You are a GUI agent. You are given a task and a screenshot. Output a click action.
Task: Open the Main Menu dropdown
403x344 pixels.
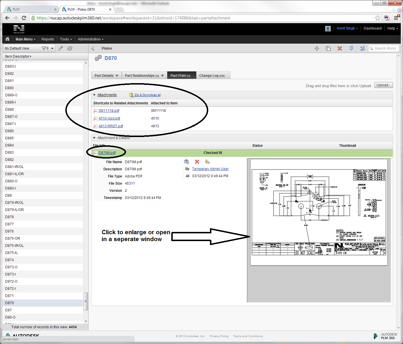25,39
